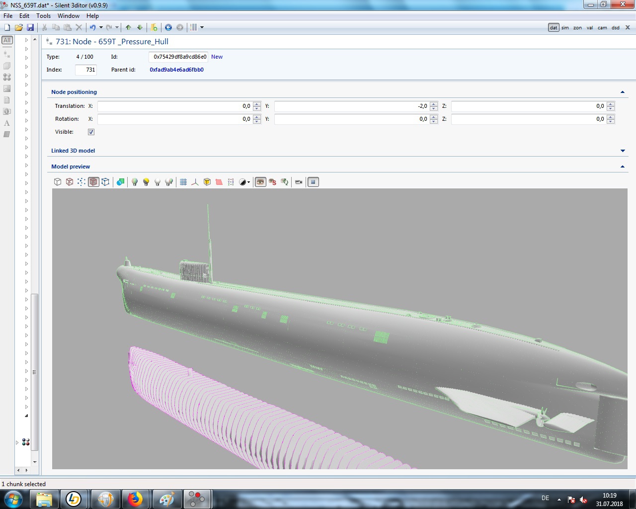Filter by texture image icon in sidebar
Screen dimensions: 636x509
[x=7, y=88]
